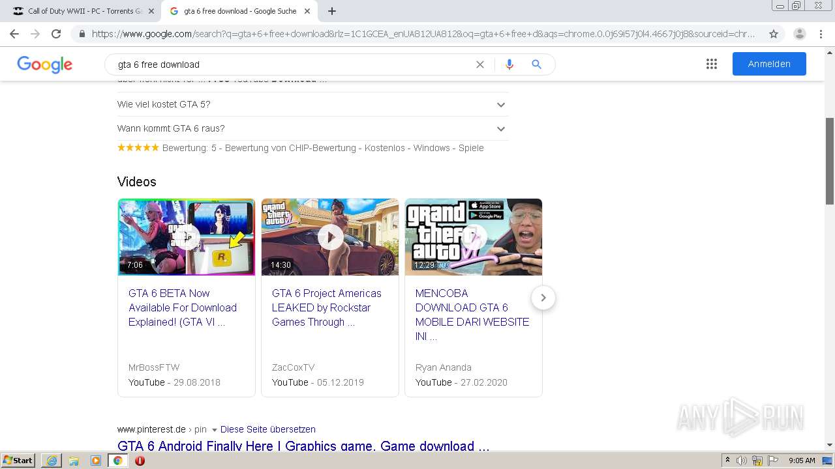Open 'GTA 6 Android Finally Here' result
Image resolution: width=835 pixels, height=469 pixels.
303,446
